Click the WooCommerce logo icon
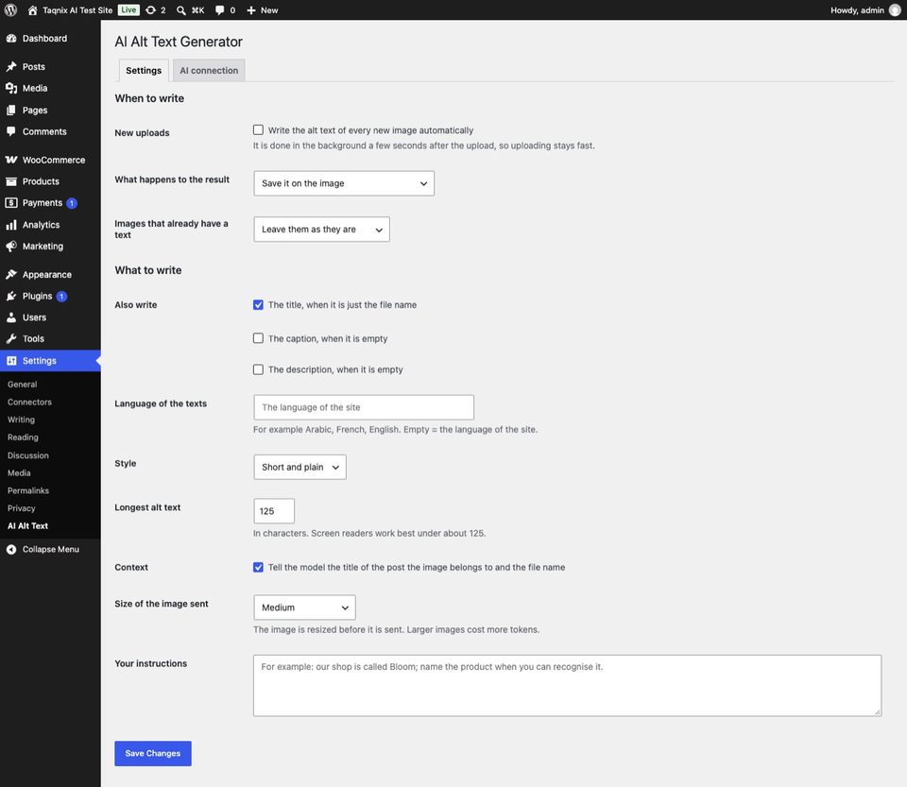907x787 pixels. [11, 160]
